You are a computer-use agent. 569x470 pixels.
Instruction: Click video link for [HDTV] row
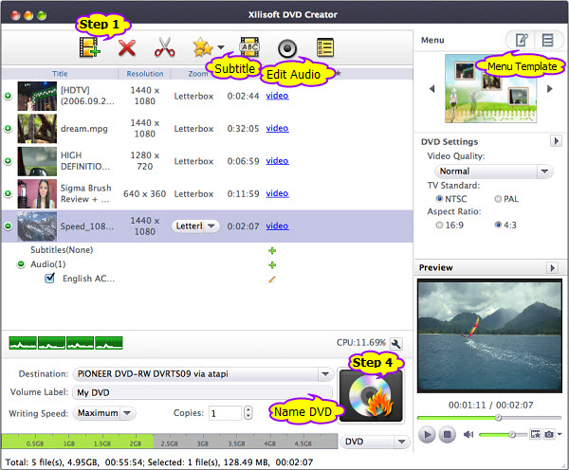click(277, 96)
